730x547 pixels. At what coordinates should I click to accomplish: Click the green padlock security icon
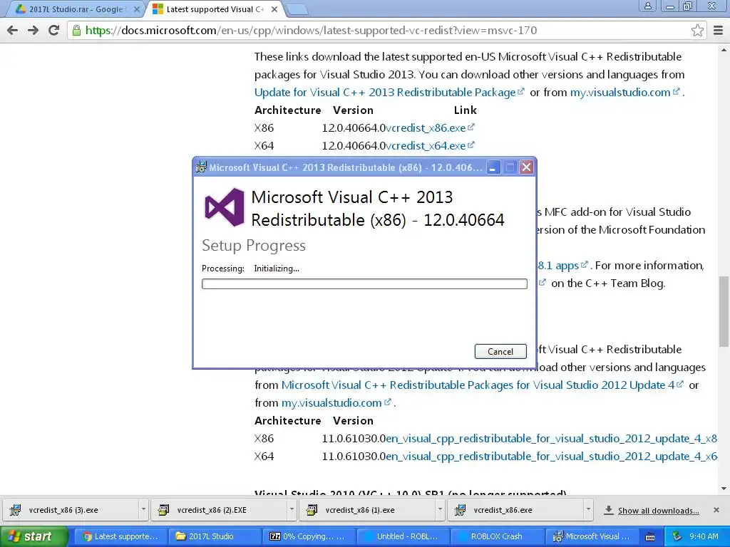coord(76,31)
